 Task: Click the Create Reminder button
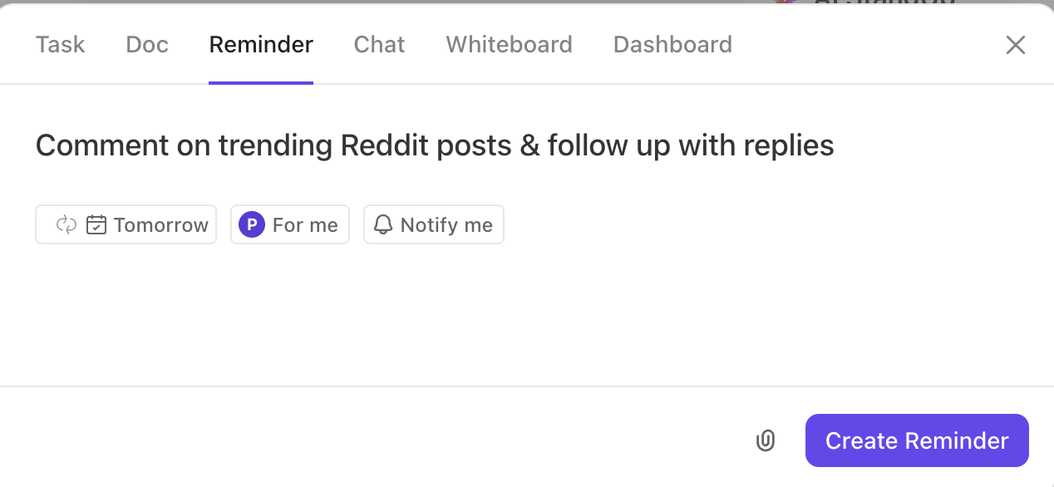(917, 440)
